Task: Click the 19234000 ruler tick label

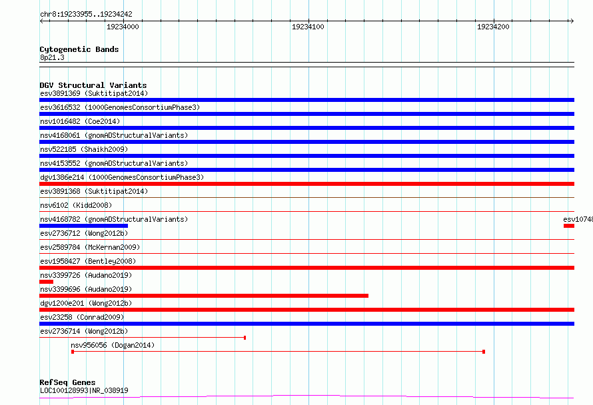Action: pyautogui.click(x=123, y=27)
